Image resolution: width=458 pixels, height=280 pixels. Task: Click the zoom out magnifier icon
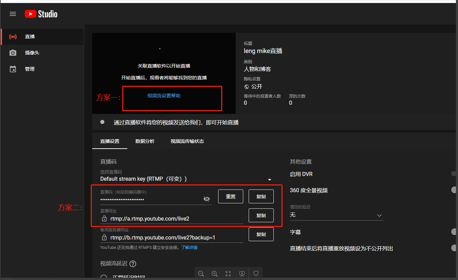click(201, 274)
